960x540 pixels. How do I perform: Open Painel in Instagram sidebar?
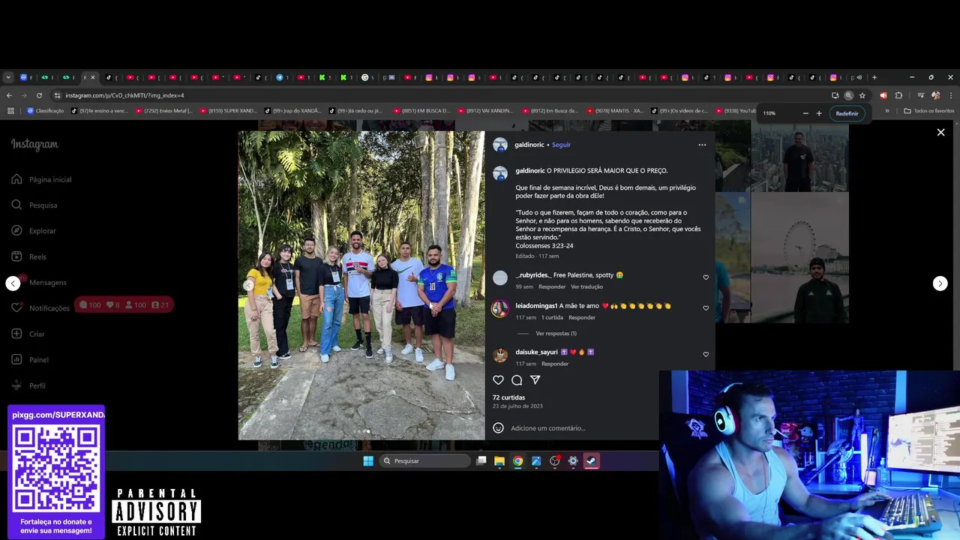[x=30, y=360]
